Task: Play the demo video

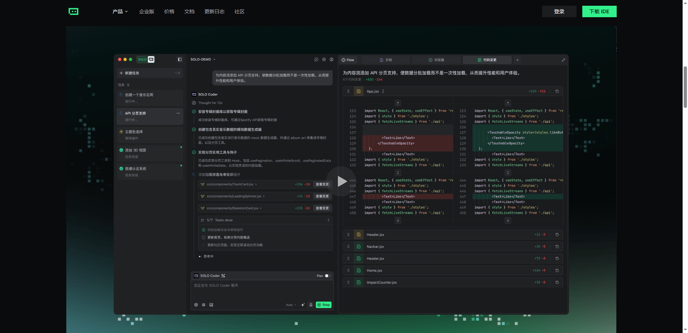Action: click(x=341, y=181)
